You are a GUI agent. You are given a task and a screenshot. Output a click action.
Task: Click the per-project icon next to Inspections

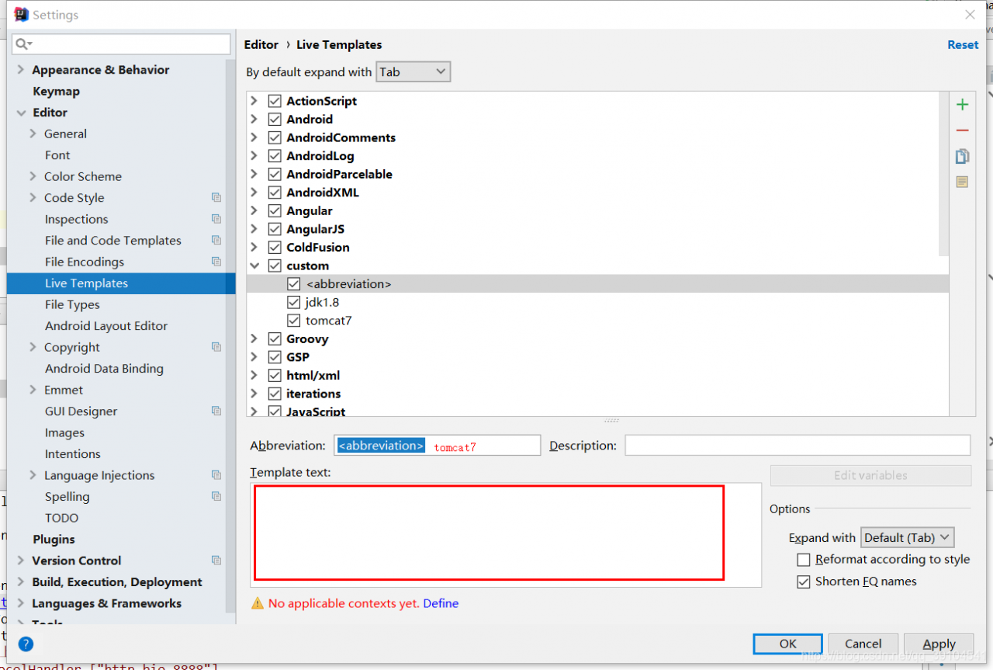[x=216, y=219]
